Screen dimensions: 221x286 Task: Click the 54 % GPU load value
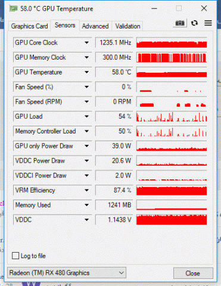[x=114, y=116]
